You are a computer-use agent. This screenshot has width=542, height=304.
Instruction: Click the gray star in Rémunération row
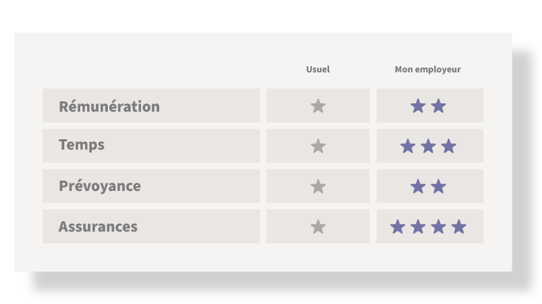[x=318, y=106]
